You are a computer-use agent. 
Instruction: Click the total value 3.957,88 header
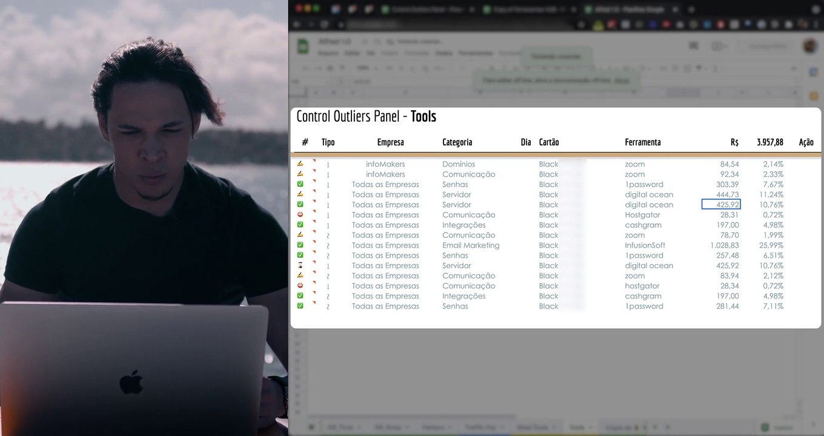[770, 142]
